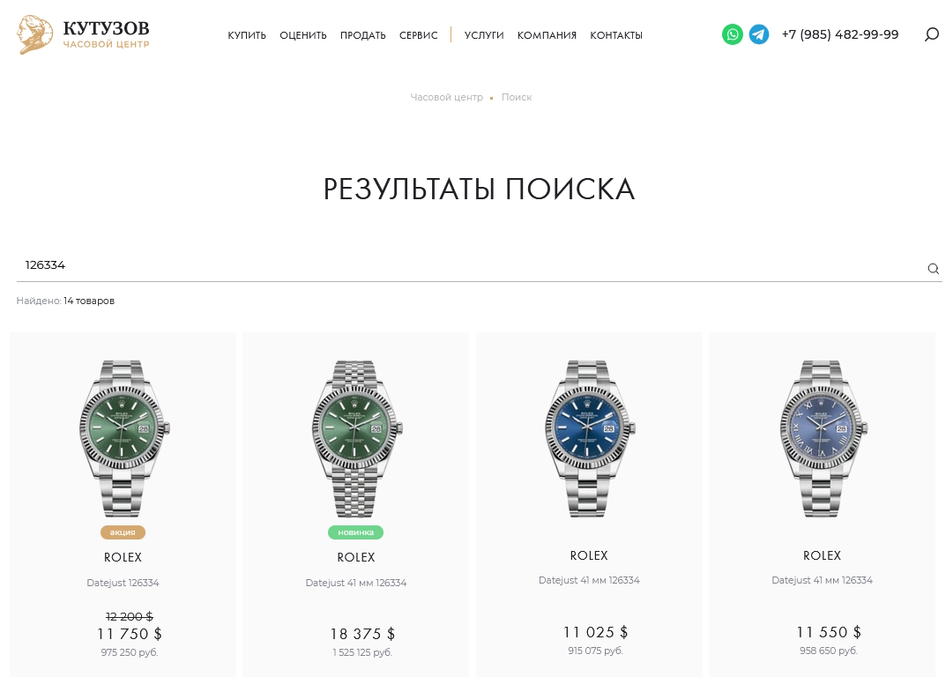Click the header search magnifier icon

(x=932, y=34)
